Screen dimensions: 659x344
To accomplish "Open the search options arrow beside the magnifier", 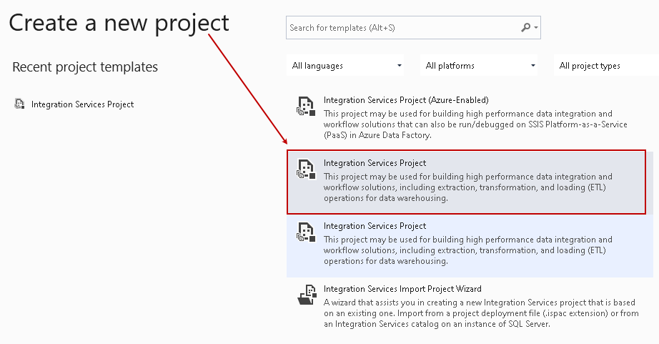I will coord(536,28).
